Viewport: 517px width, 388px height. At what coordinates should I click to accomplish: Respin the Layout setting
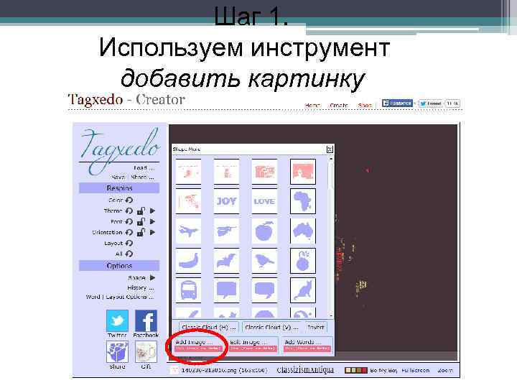[x=129, y=243]
